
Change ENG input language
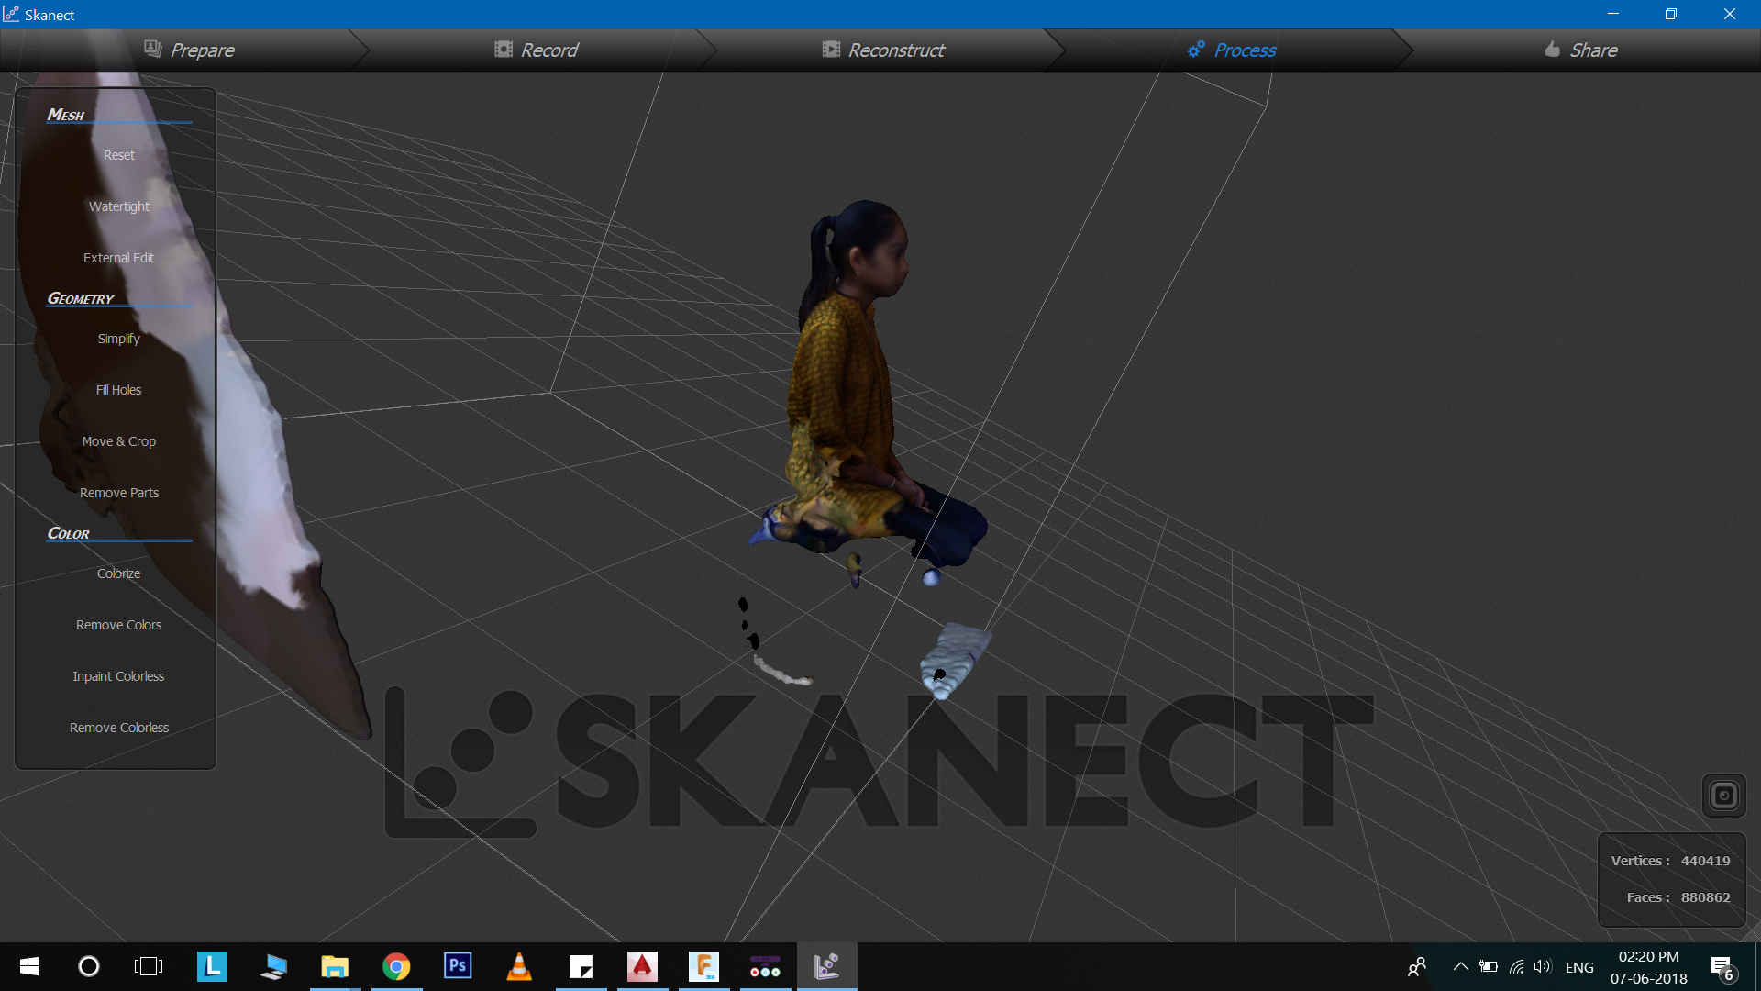pyautogui.click(x=1579, y=967)
